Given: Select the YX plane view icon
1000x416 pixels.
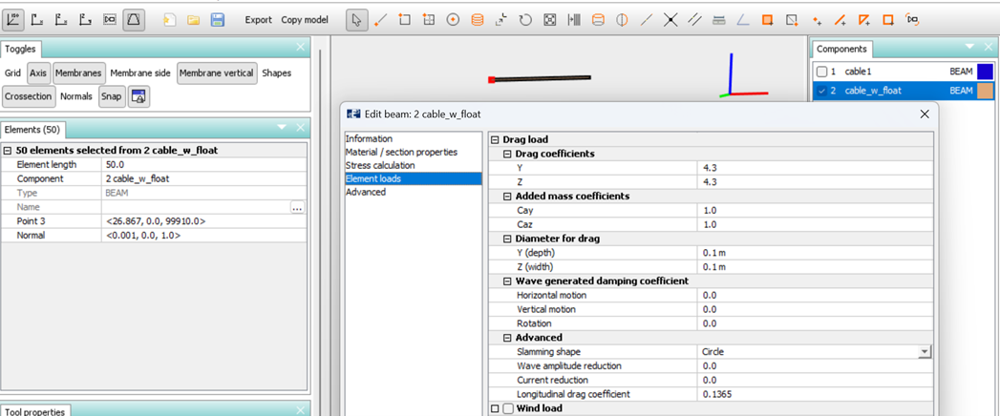Looking at the screenshot, I should tap(38, 20).
